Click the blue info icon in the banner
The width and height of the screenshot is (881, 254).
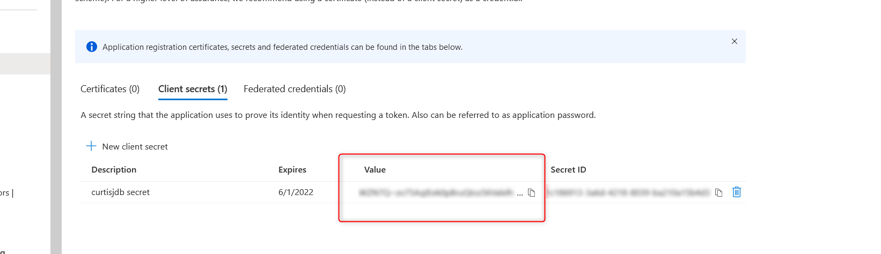point(92,47)
